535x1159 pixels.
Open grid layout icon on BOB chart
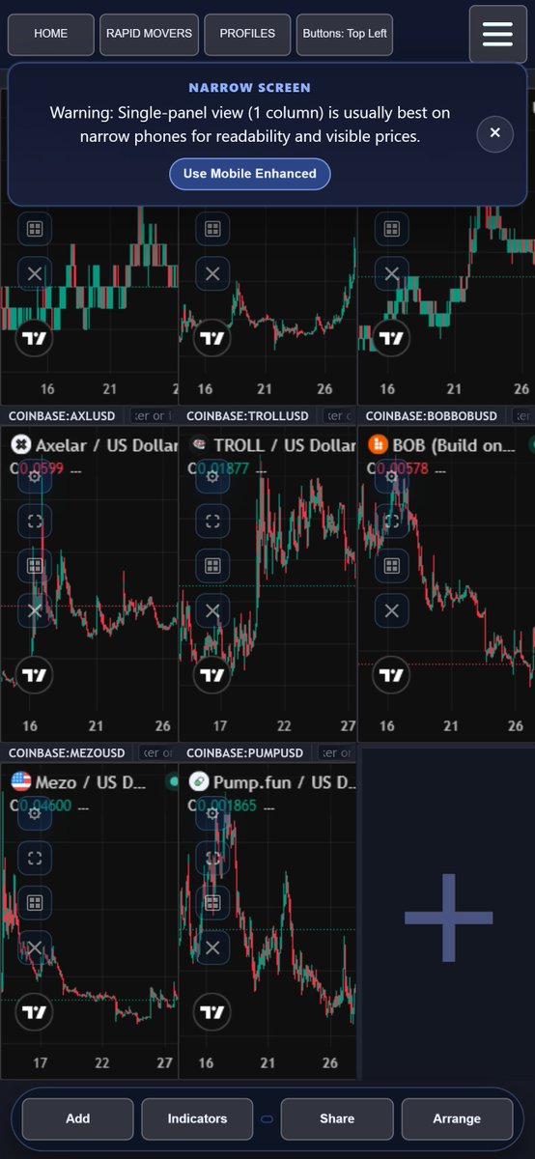[391, 566]
